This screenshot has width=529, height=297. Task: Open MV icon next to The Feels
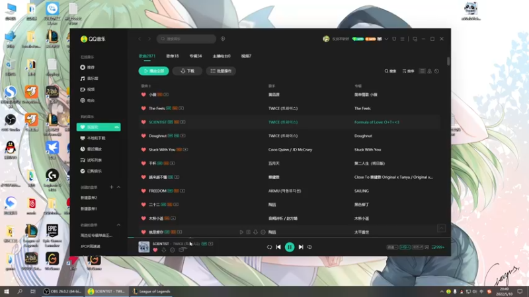coord(181,108)
